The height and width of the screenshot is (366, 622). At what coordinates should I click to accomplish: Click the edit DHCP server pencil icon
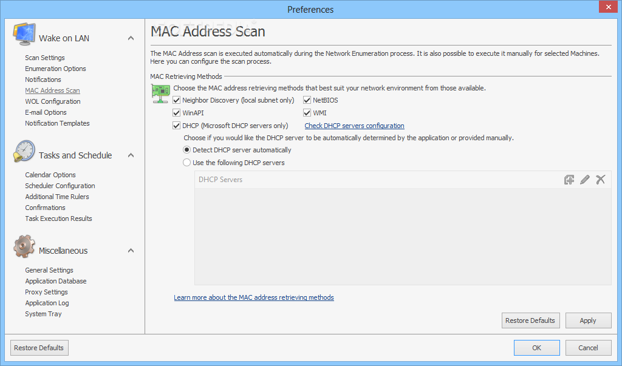(x=585, y=180)
